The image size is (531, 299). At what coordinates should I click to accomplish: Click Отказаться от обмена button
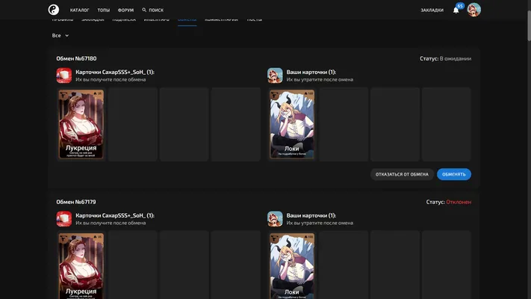pyautogui.click(x=402, y=174)
